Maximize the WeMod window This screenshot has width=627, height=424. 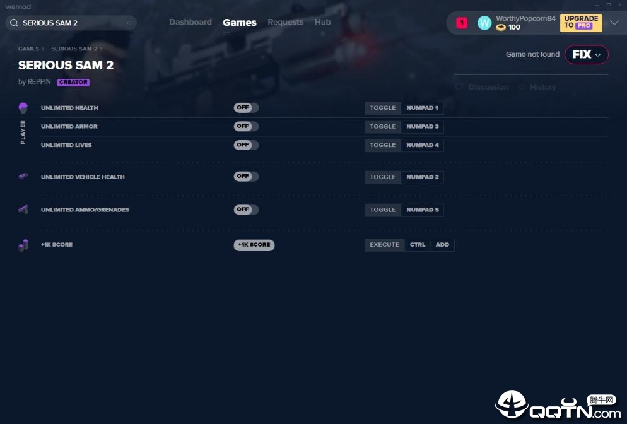[609, 5]
